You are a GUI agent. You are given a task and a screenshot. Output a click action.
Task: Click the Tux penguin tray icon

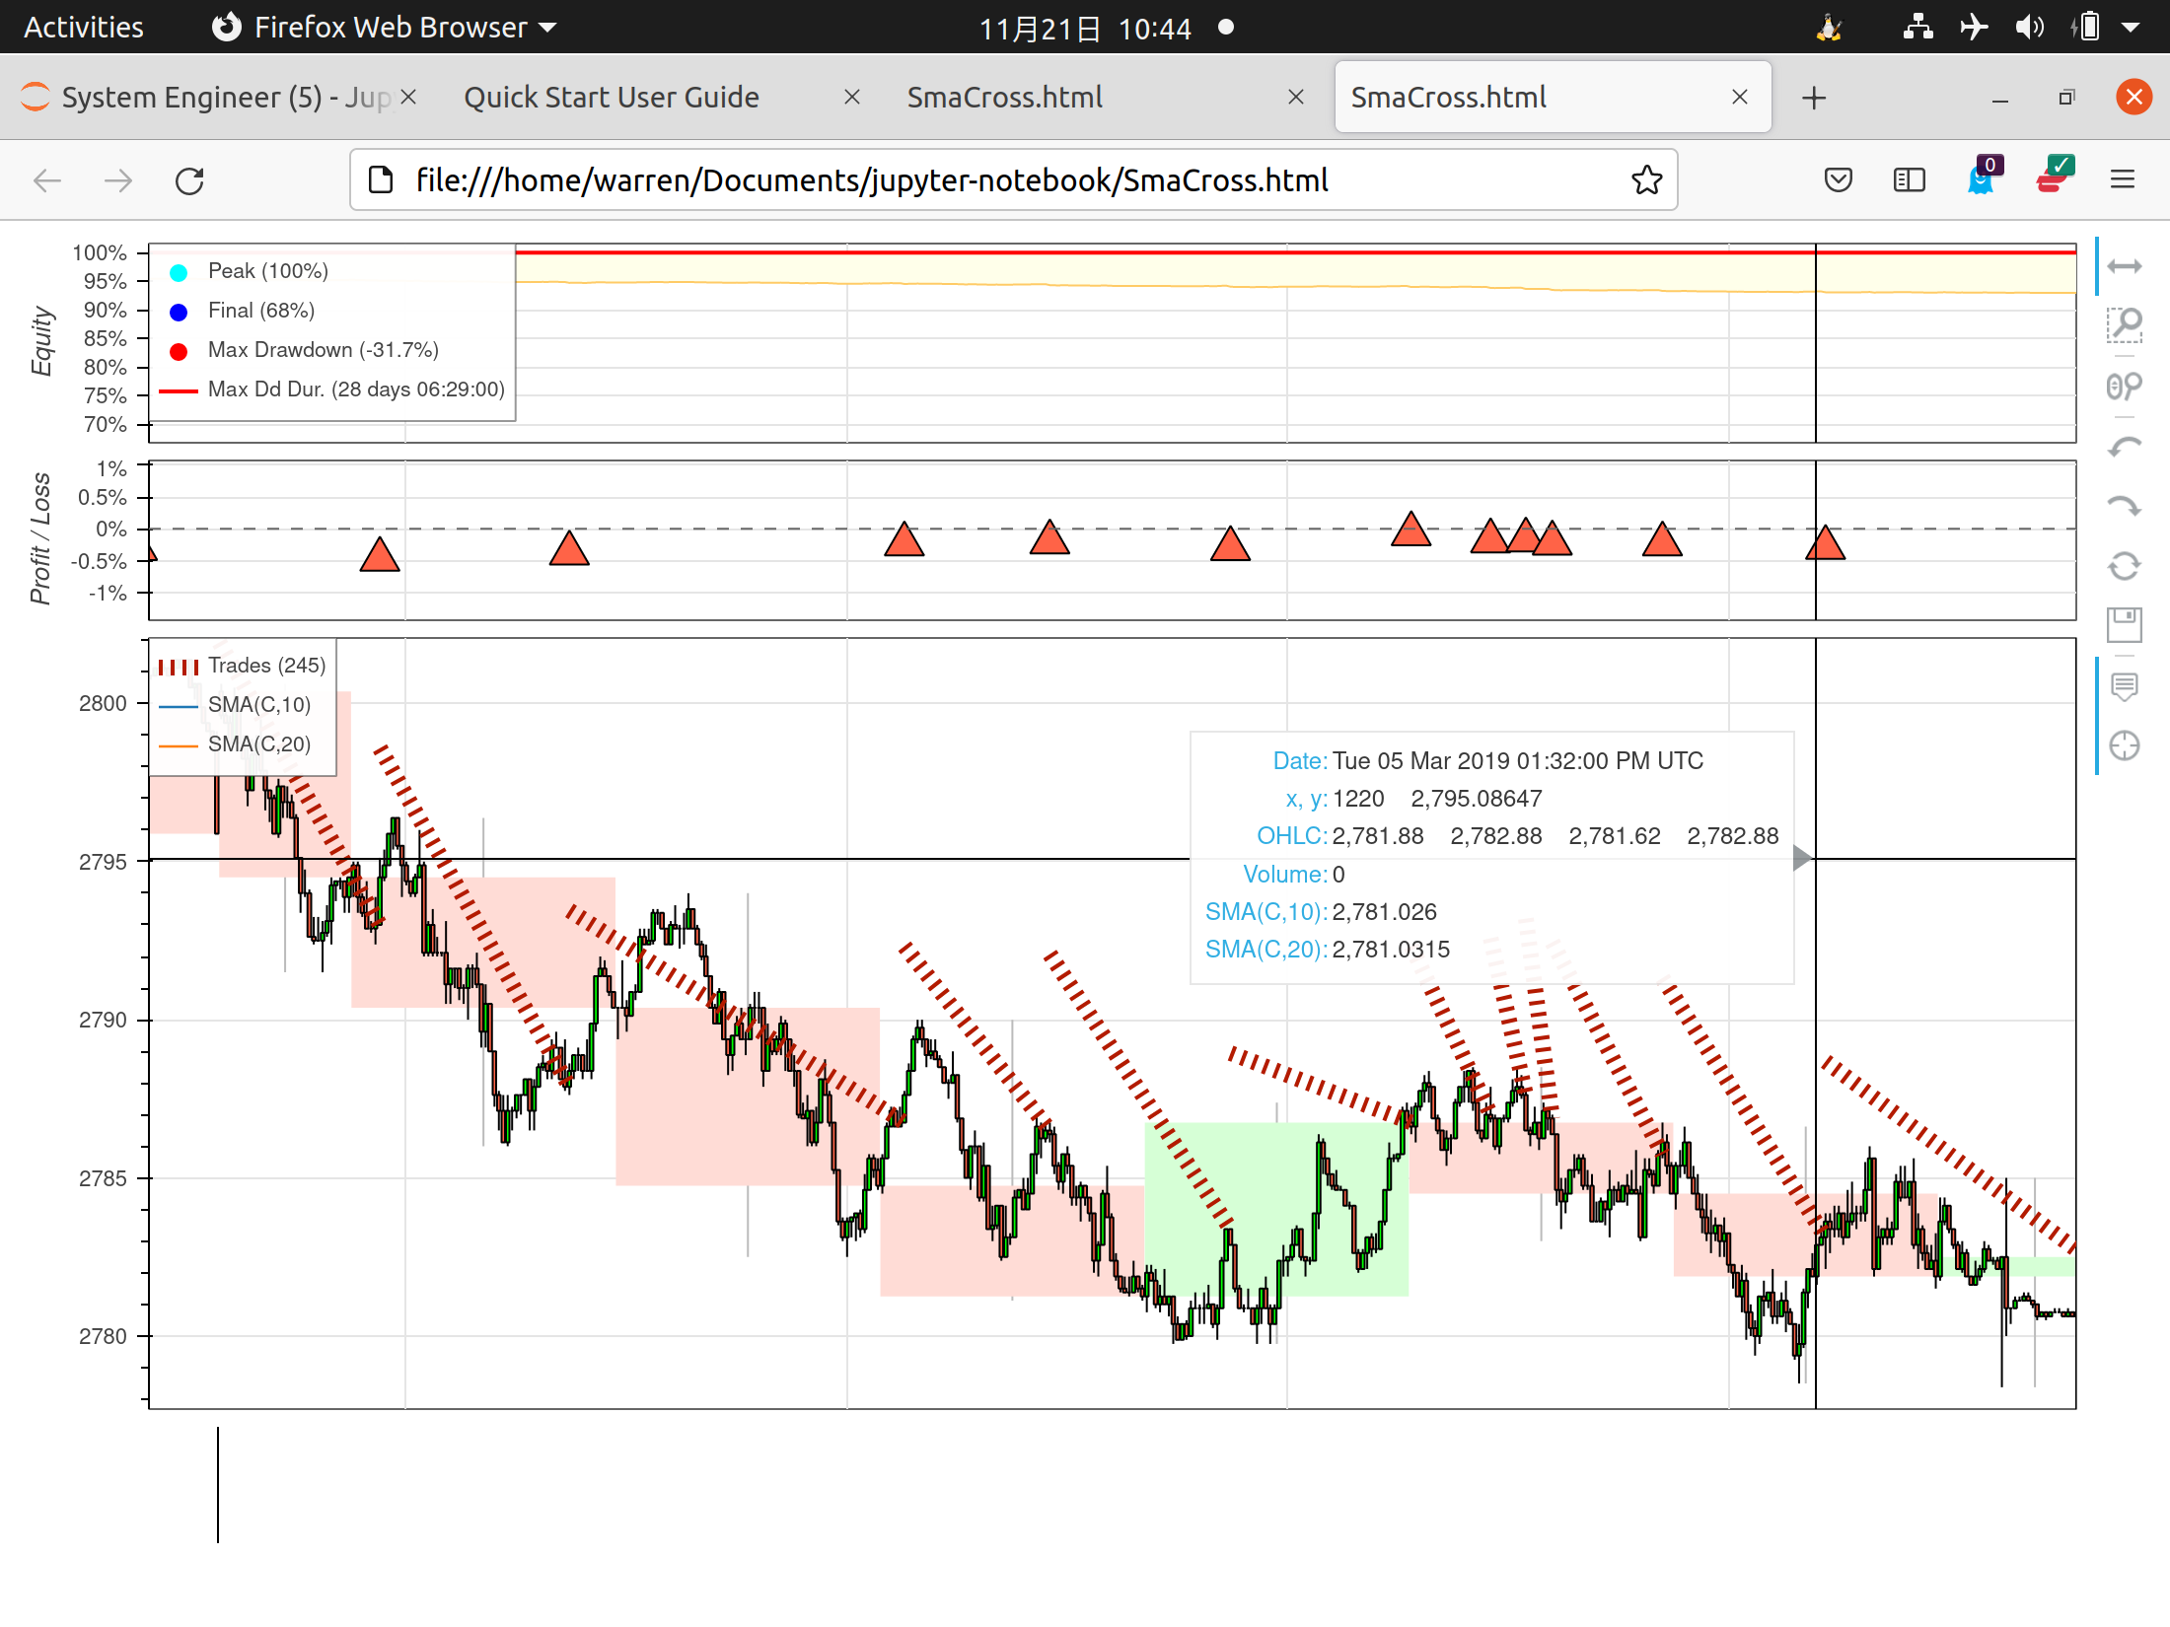click(1829, 27)
